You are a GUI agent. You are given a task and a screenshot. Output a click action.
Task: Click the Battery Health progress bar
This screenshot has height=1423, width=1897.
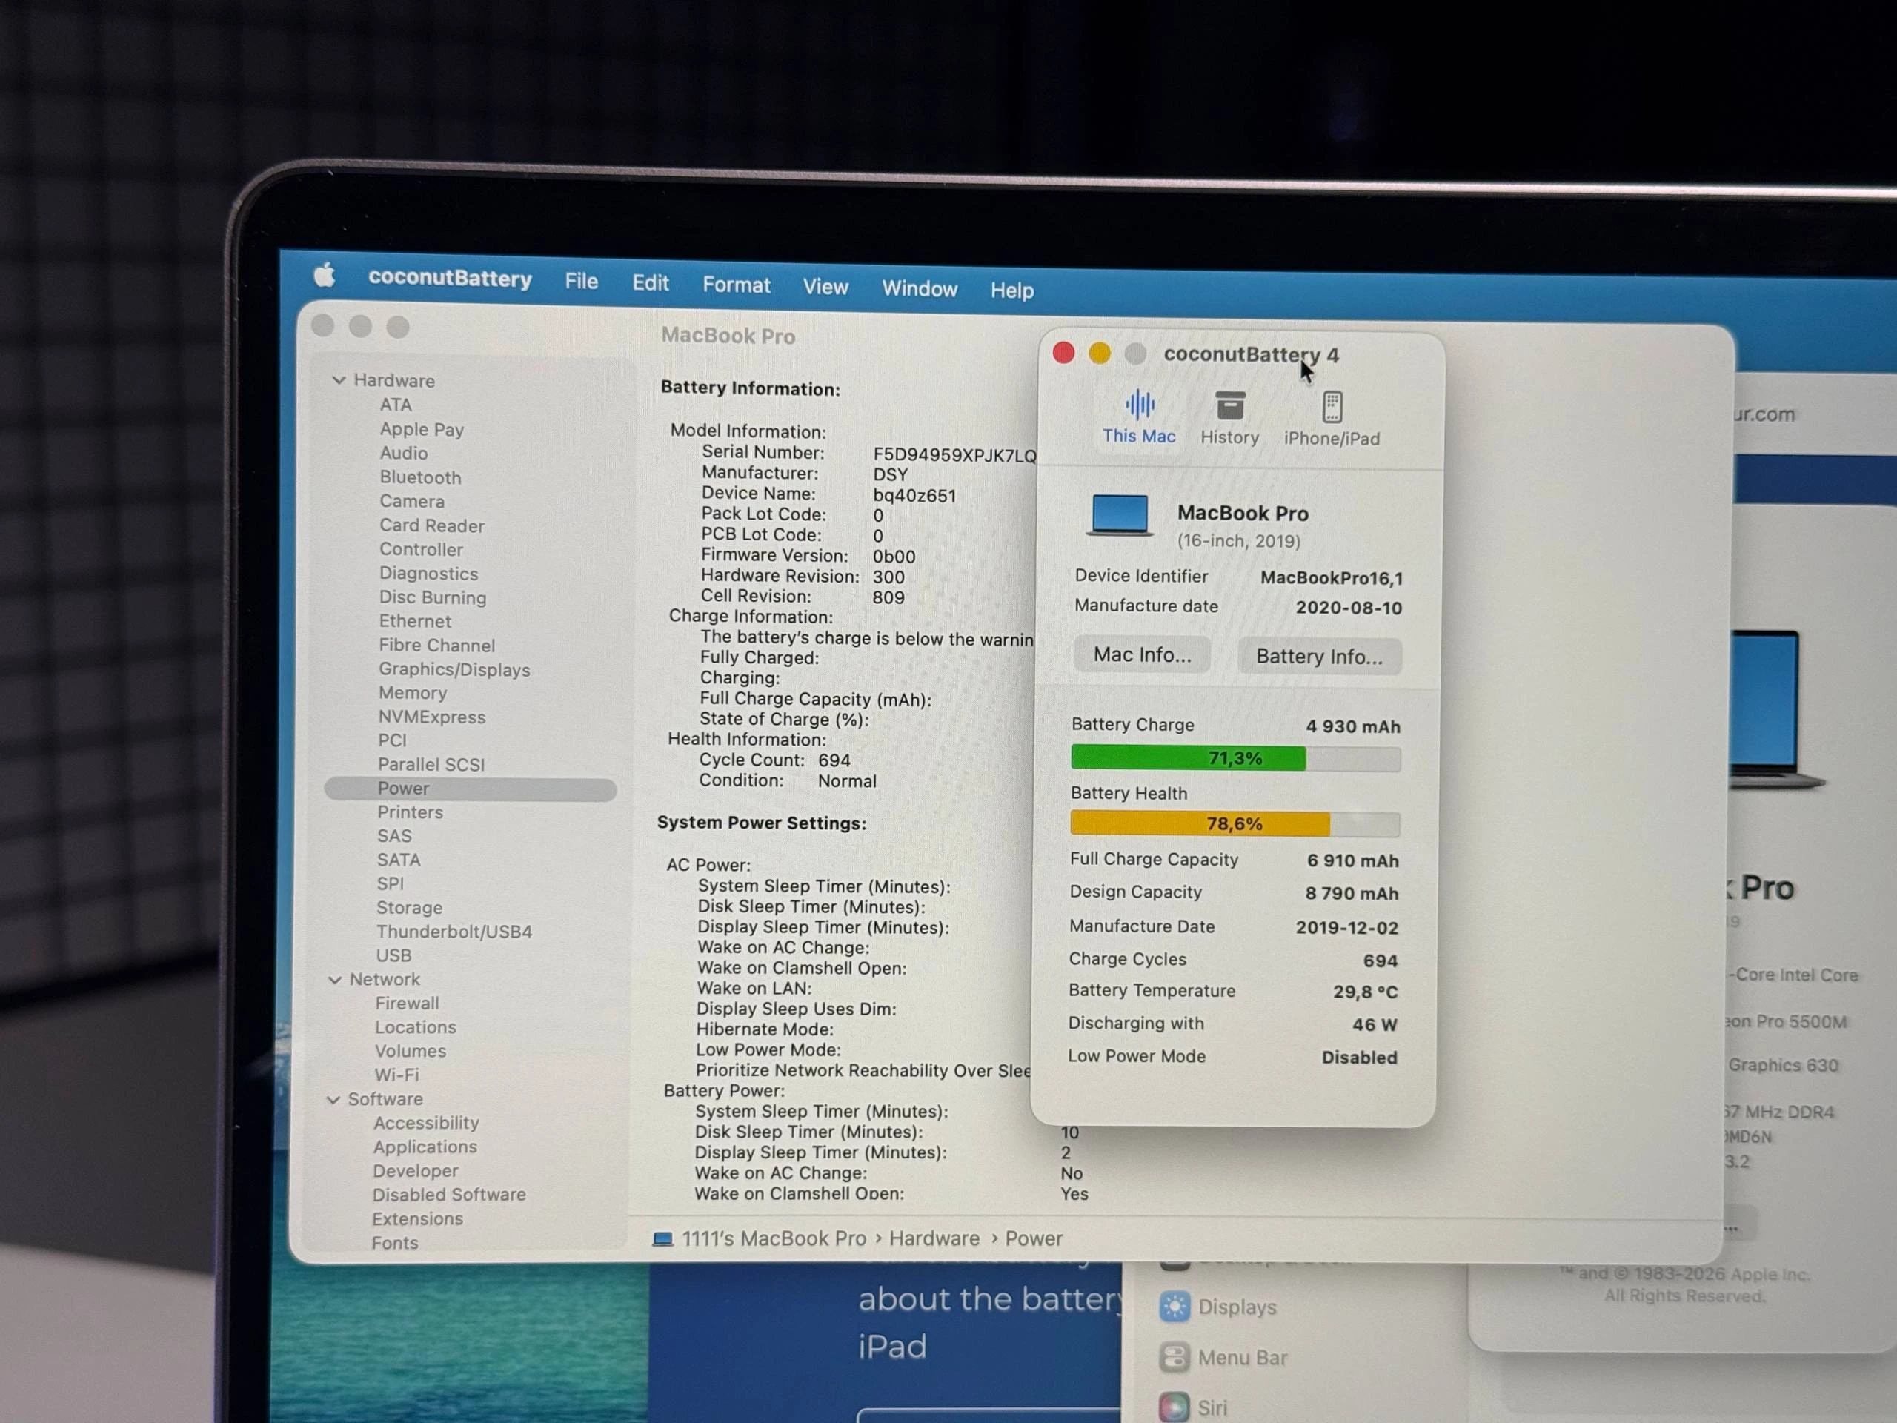pyautogui.click(x=1235, y=823)
